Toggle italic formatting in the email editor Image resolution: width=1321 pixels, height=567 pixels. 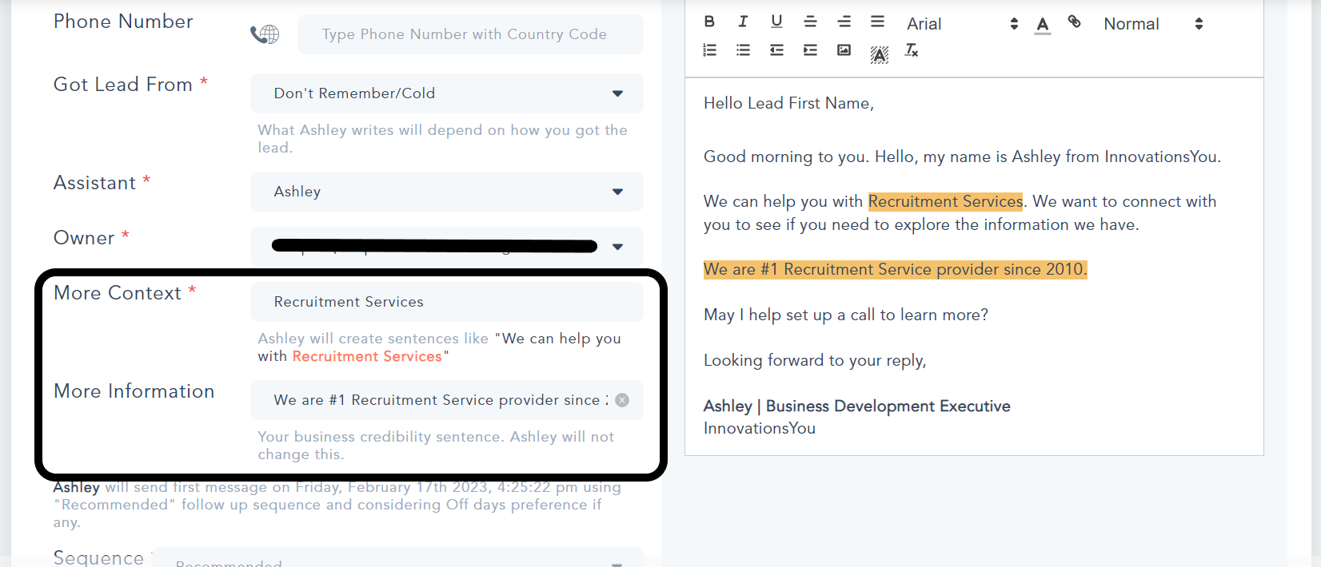743,22
